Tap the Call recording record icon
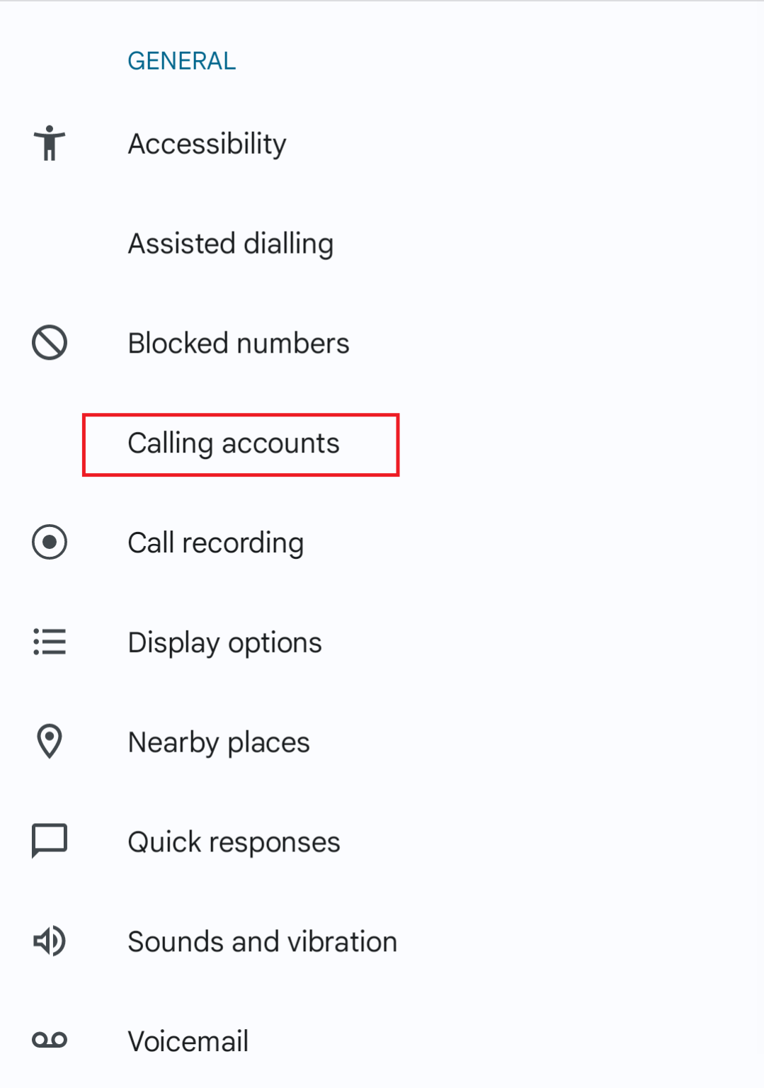Image resolution: width=764 pixels, height=1088 pixels. pos(49,543)
